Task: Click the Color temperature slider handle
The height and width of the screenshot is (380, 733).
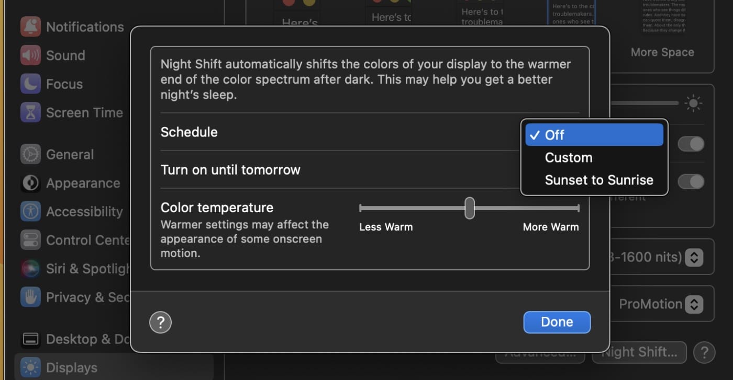Action: [x=470, y=208]
